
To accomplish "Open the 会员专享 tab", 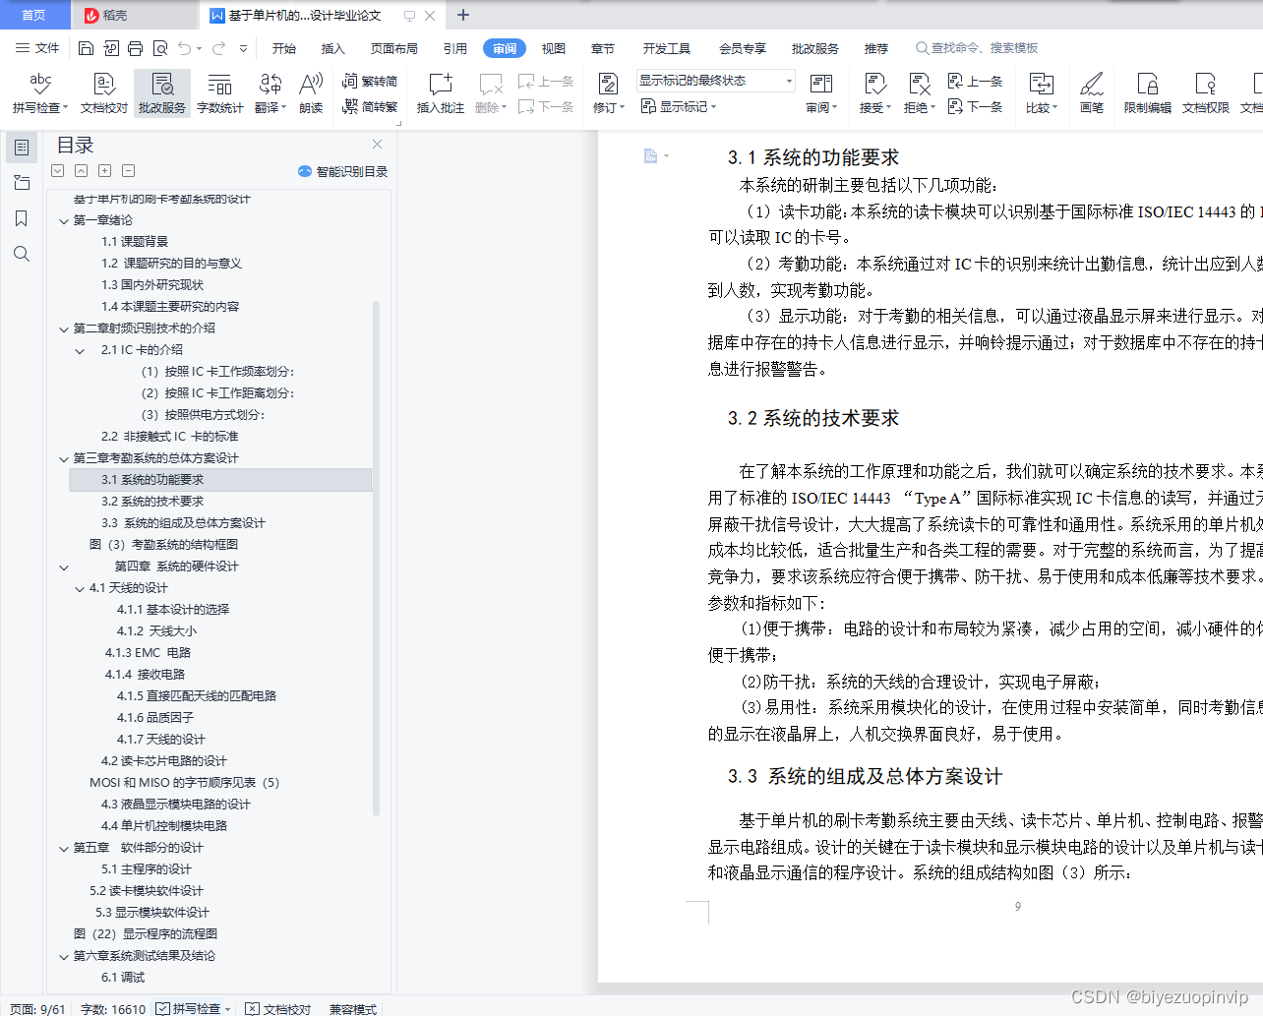I will click(x=742, y=48).
